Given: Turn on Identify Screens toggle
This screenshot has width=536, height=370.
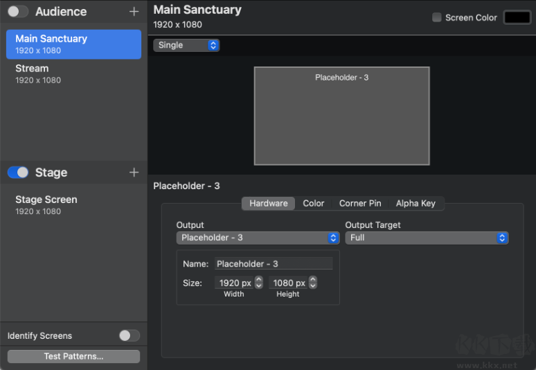Looking at the screenshot, I should point(129,336).
